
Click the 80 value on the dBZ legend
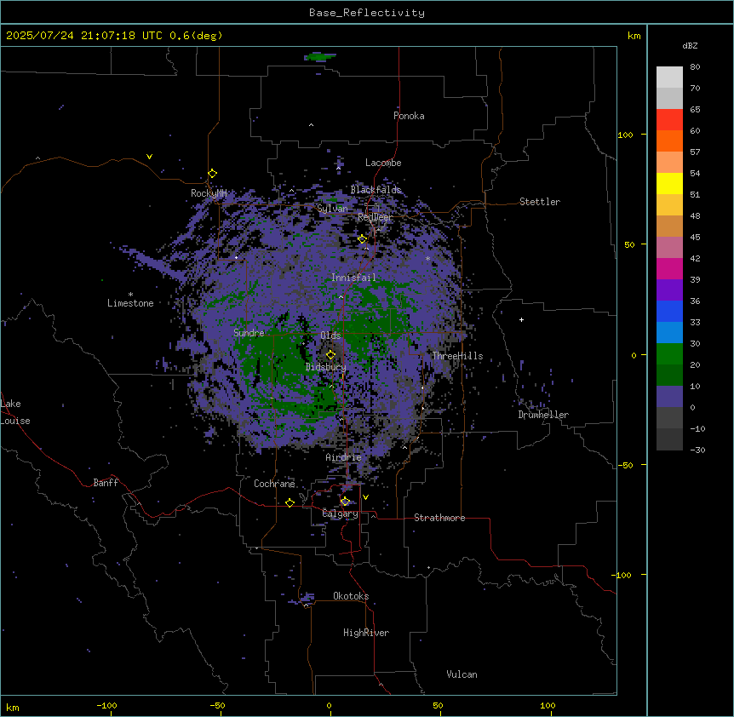click(695, 67)
